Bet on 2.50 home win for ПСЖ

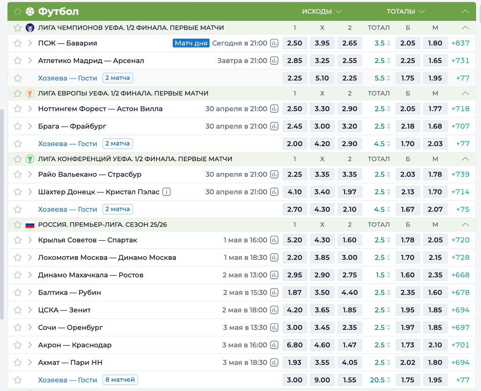click(295, 43)
